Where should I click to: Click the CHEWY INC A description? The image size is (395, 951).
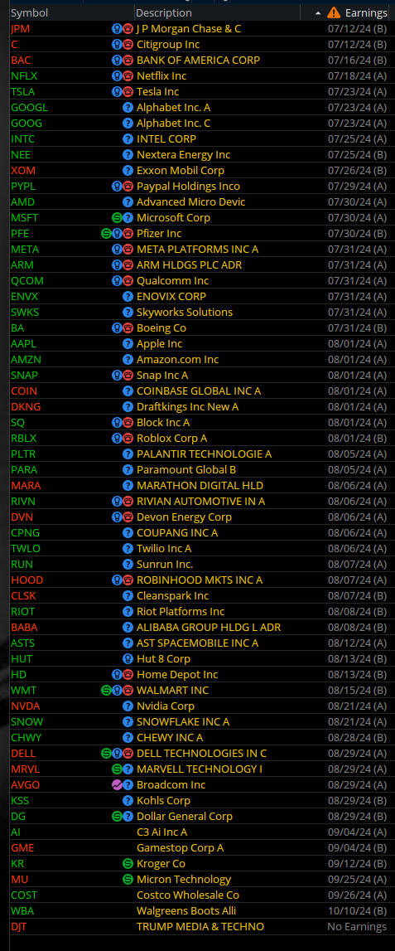(170, 738)
